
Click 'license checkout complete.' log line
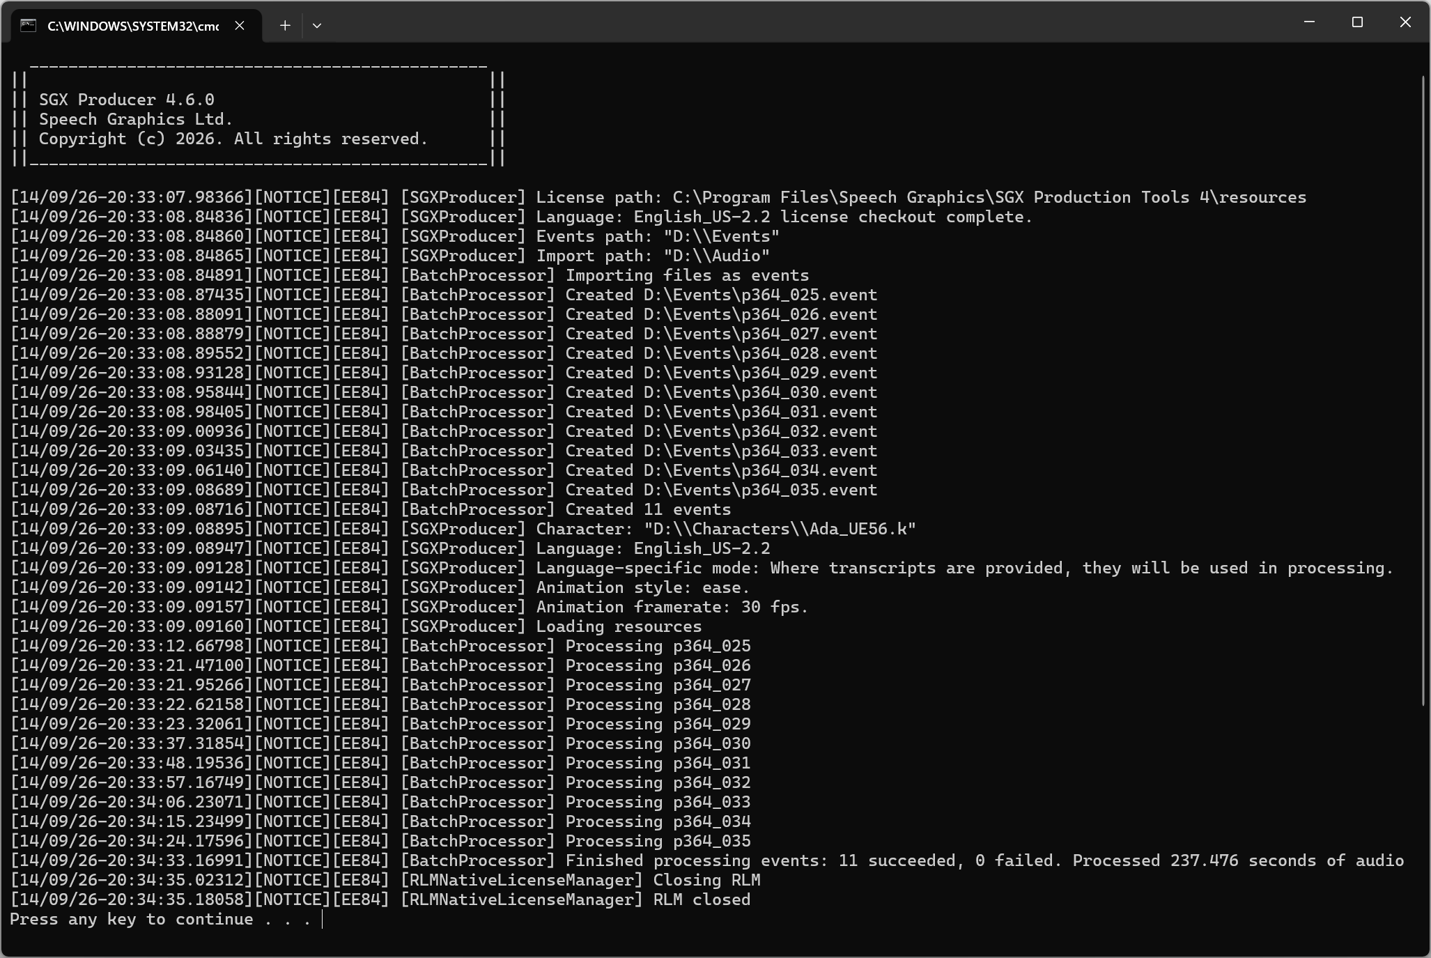click(521, 217)
